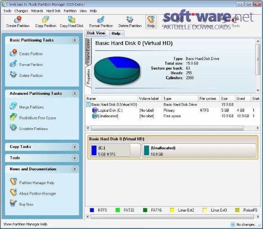Click the legend bar right scroll arrow
Viewport: 263px width, 229px height.
coord(258,217)
